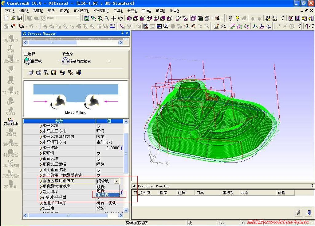Click 参数 column header
This screenshot has height=226, width=315.
click(x=59, y=121)
